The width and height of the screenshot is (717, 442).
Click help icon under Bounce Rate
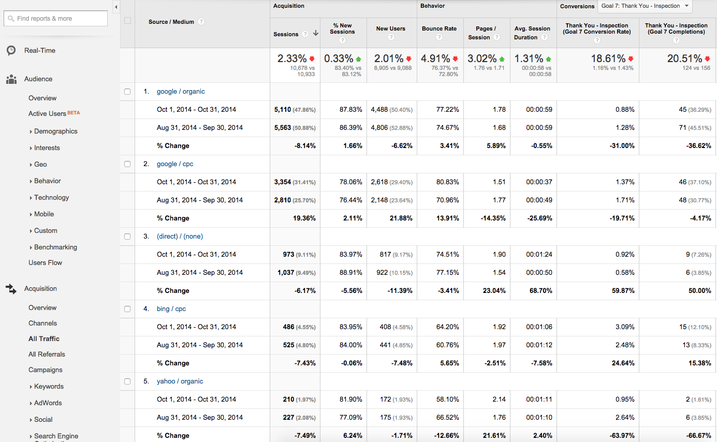(x=439, y=37)
